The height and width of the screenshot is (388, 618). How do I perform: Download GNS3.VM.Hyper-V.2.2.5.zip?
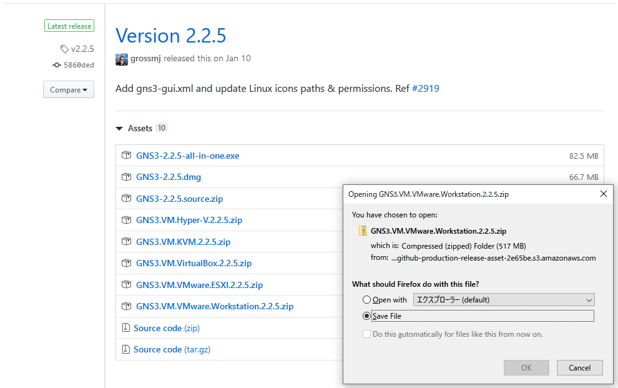click(189, 220)
